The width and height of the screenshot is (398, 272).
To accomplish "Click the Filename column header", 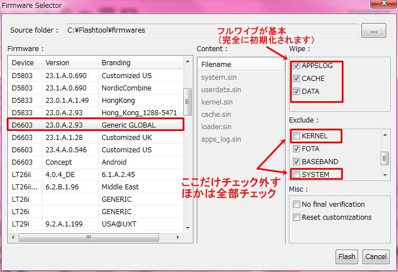I will [241, 65].
